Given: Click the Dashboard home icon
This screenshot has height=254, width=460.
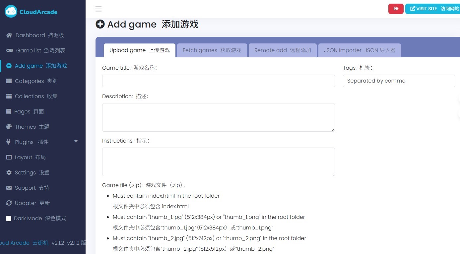Looking at the screenshot, I should click(9, 35).
